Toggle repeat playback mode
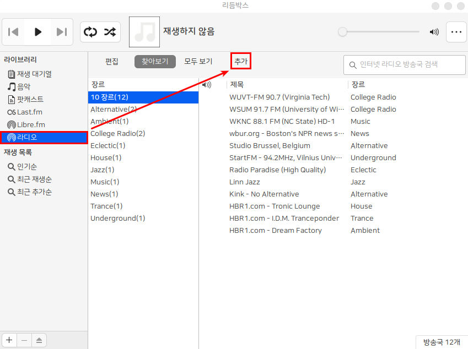This screenshot has height=349, width=468. point(90,32)
